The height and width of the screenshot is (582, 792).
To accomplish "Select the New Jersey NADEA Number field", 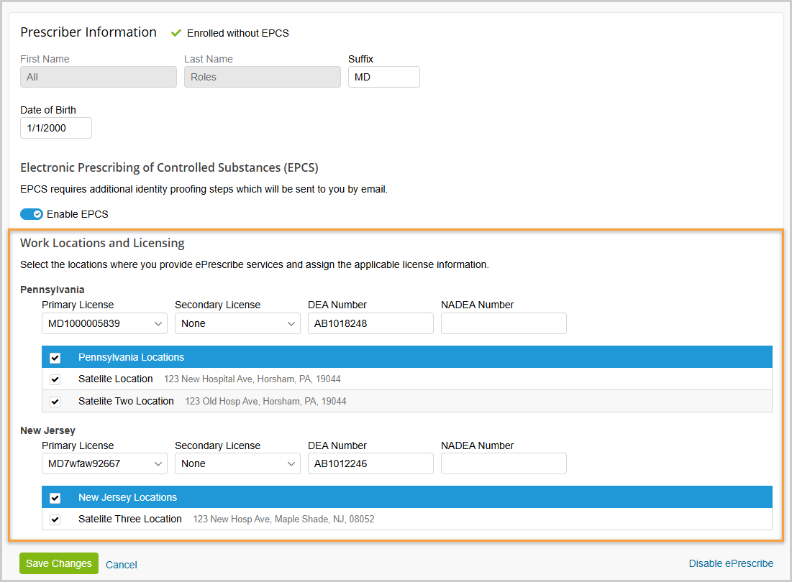I will [504, 464].
